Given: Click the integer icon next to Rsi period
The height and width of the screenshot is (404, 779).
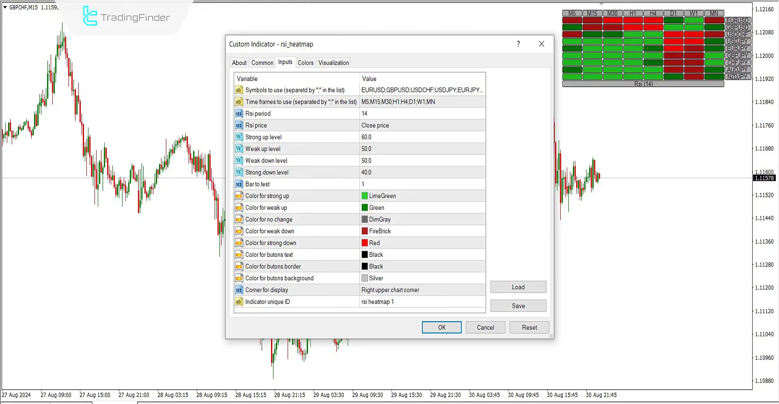Looking at the screenshot, I should coord(239,113).
